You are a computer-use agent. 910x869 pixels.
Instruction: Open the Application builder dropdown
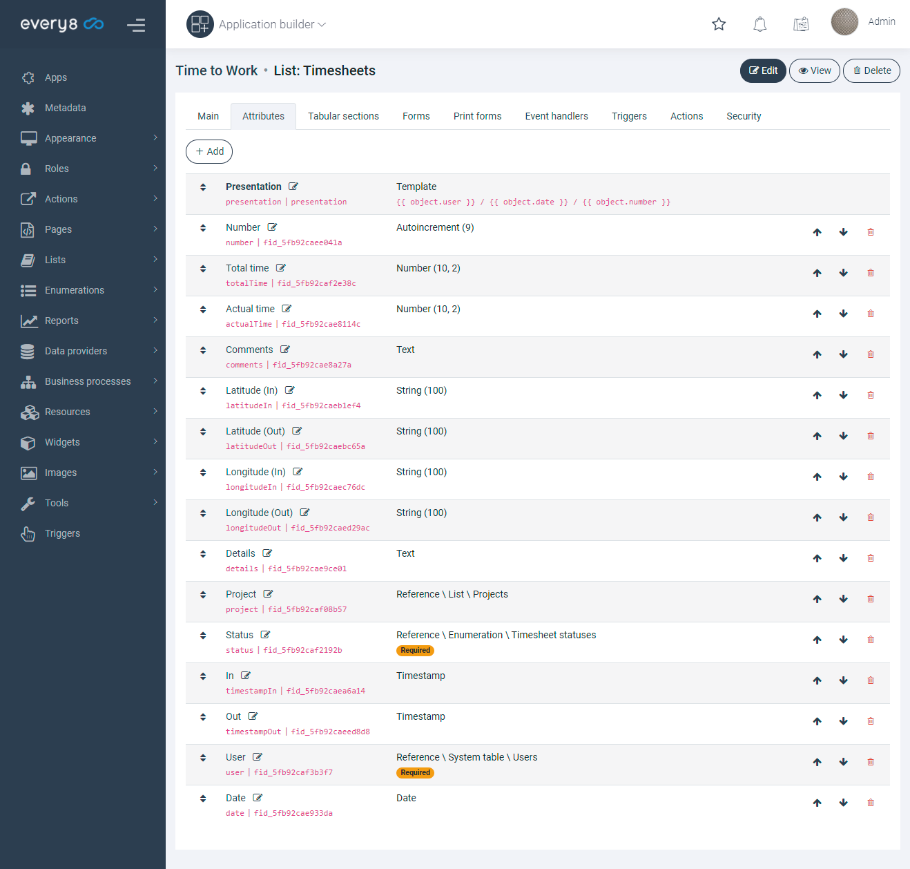272,24
